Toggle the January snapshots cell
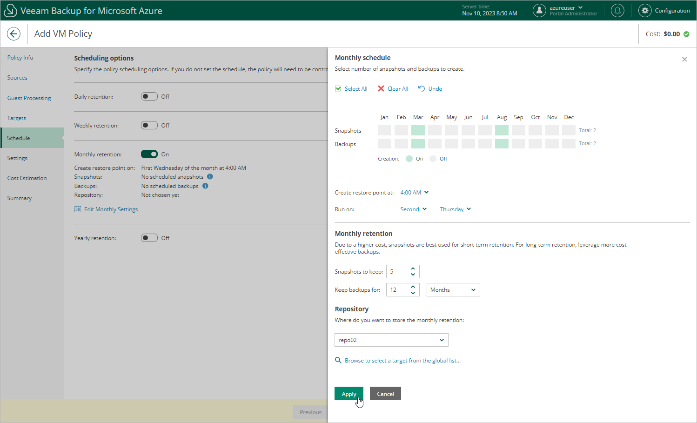This screenshot has height=423, width=697. click(x=384, y=130)
